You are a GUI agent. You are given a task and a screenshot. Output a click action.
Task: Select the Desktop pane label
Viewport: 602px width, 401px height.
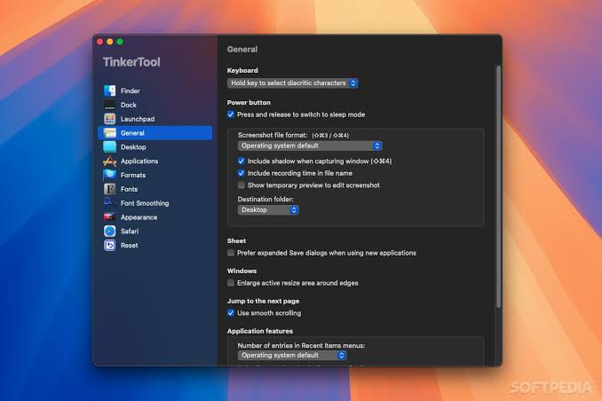click(x=133, y=147)
